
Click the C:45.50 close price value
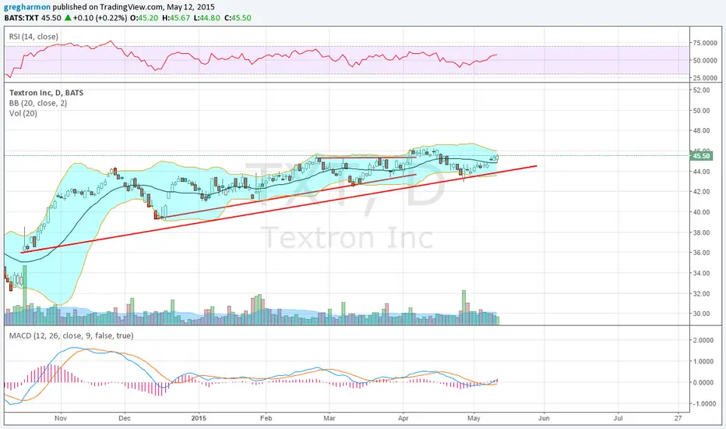click(x=238, y=18)
